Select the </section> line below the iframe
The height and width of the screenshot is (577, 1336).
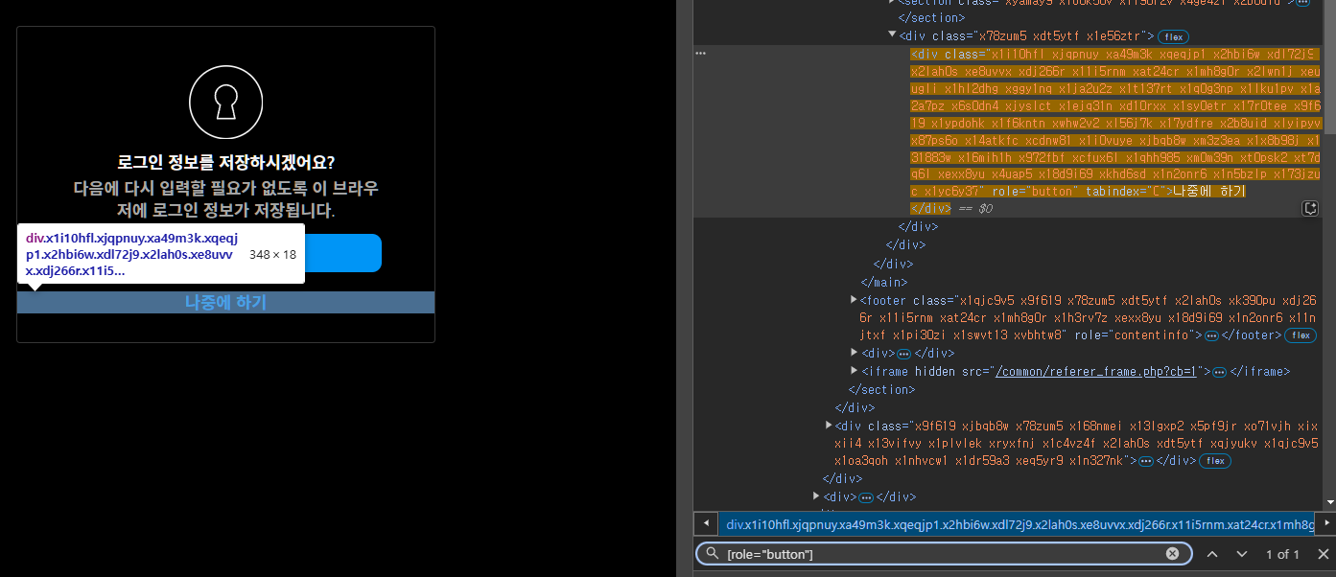[x=881, y=389]
